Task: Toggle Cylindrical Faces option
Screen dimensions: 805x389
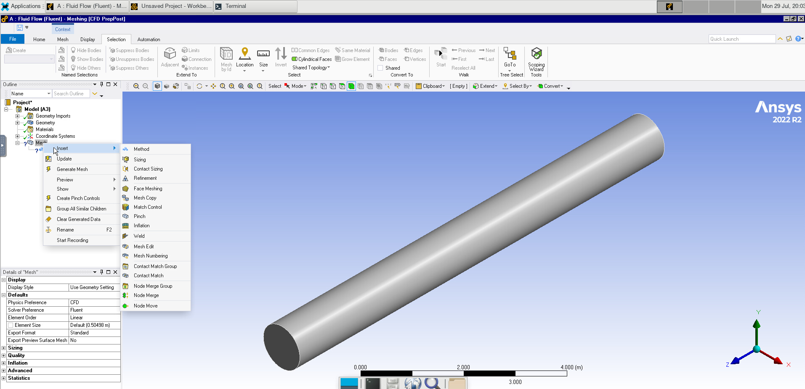Action: coord(311,59)
